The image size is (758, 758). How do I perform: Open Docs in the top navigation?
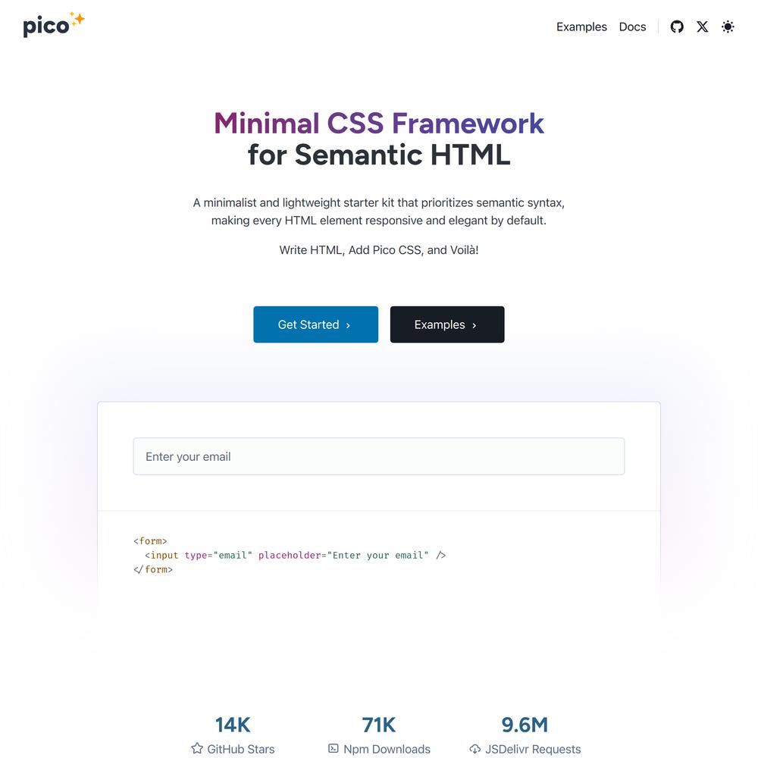pyautogui.click(x=632, y=27)
